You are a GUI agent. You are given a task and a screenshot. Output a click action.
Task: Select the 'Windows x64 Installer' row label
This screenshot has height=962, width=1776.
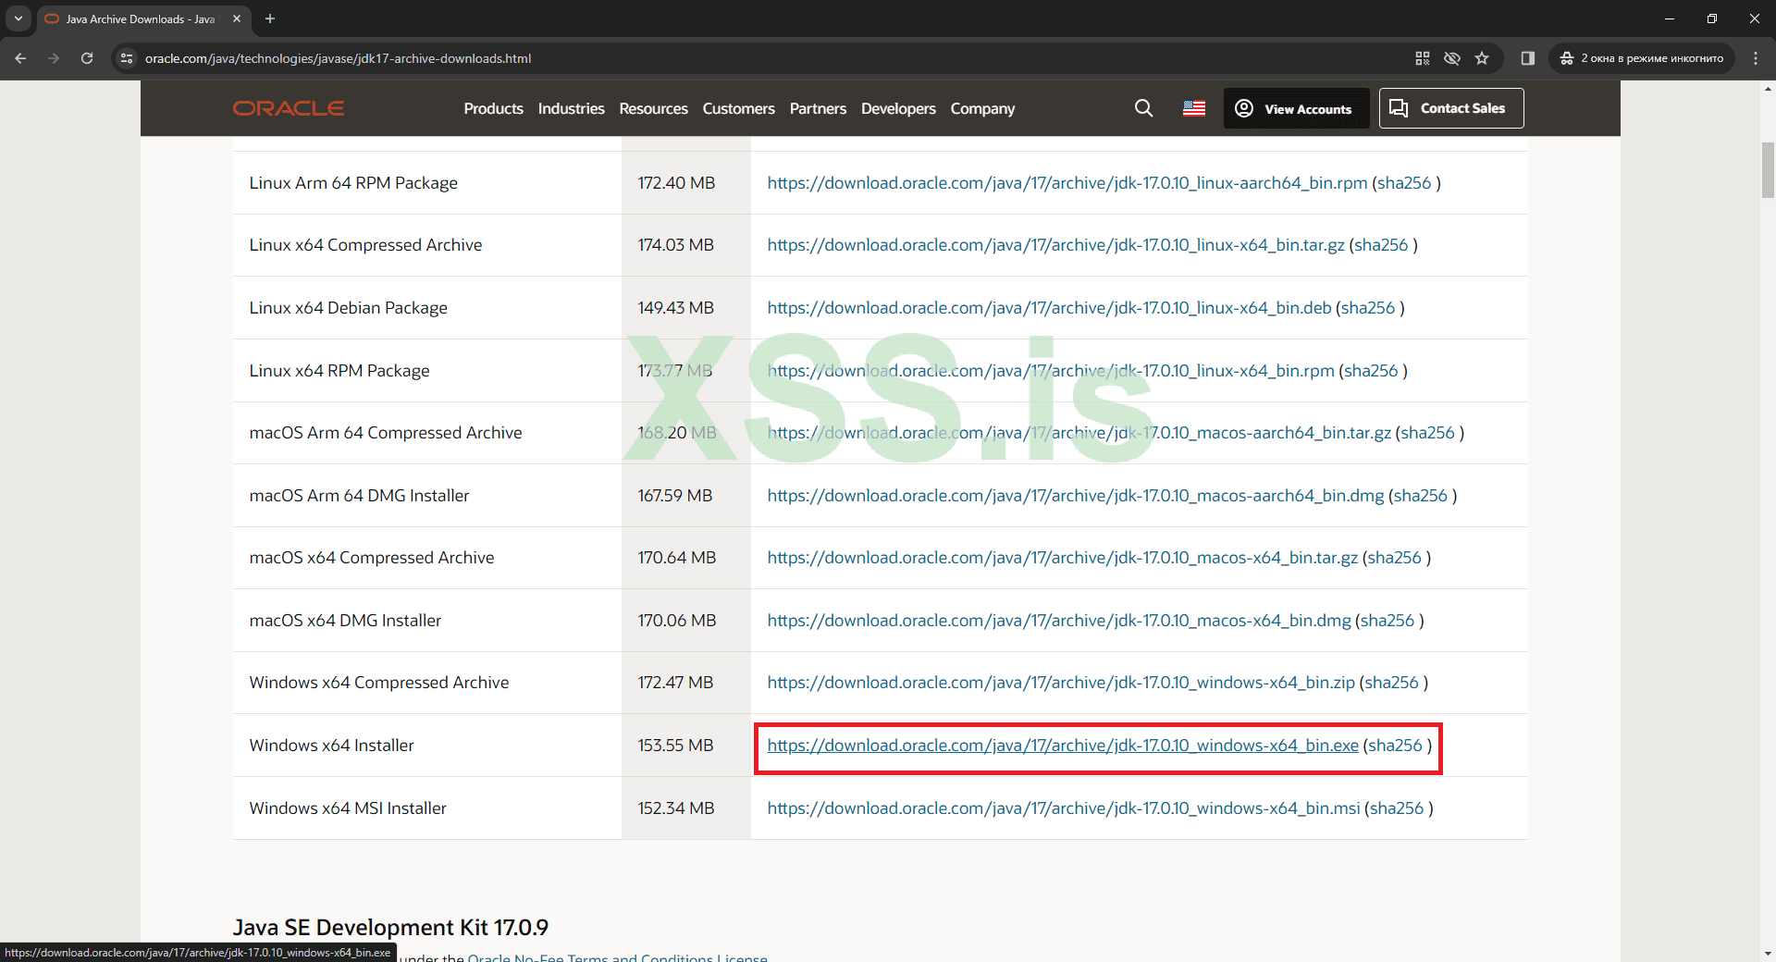coord(332,746)
